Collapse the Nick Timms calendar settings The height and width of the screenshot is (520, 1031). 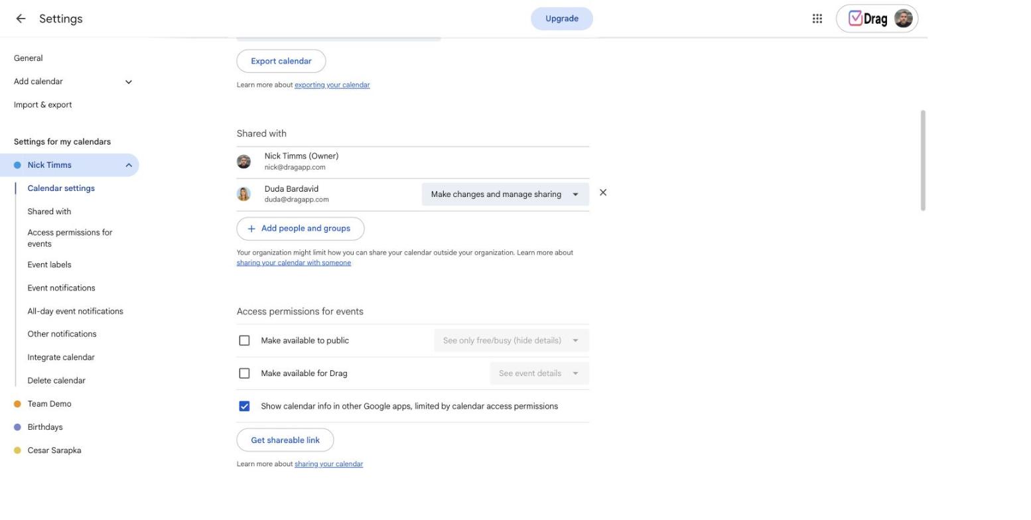(x=129, y=165)
